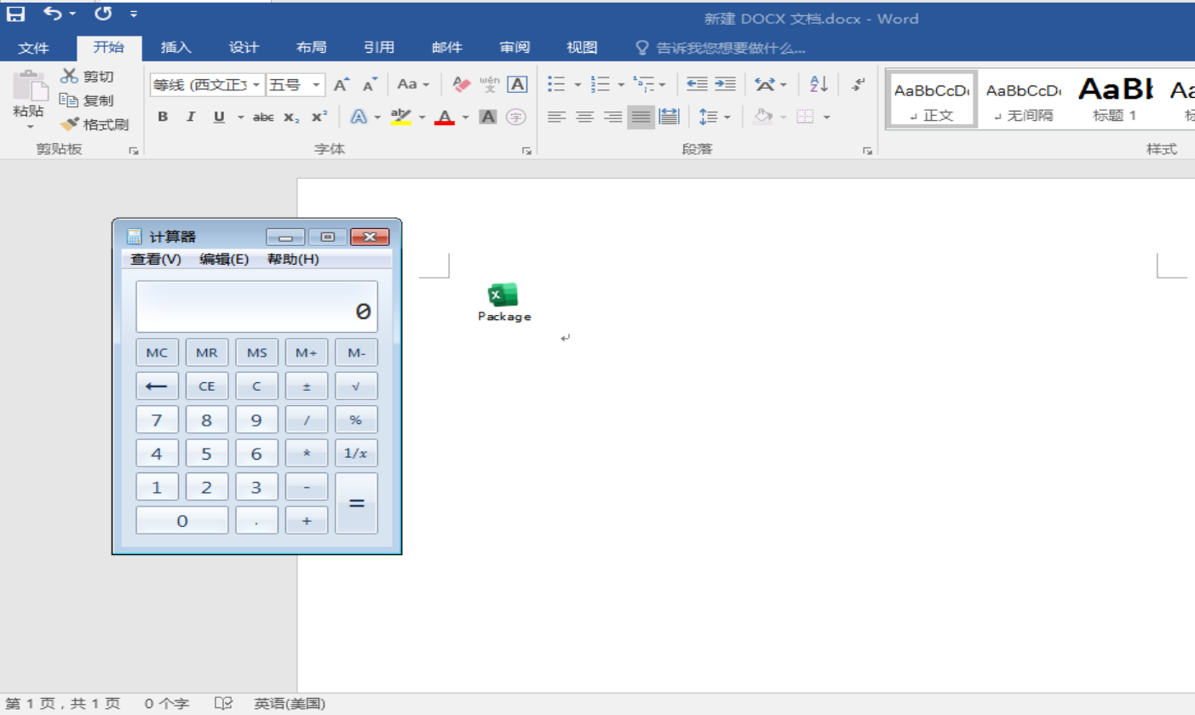Select the 正文 style thumbnail
Viewport: 1195px width, 715px height.
pyautogui.click(x=932, y=99)
